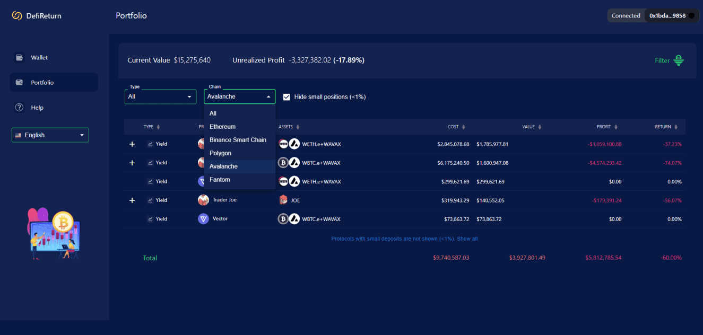The width and height of the screenshot is (703, 335).
Task: Select Ethereum from the Chain list
Action: 240,127
